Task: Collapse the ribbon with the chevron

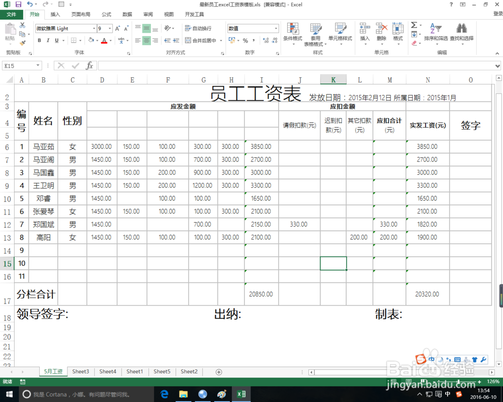Action: tap(497, 53)
